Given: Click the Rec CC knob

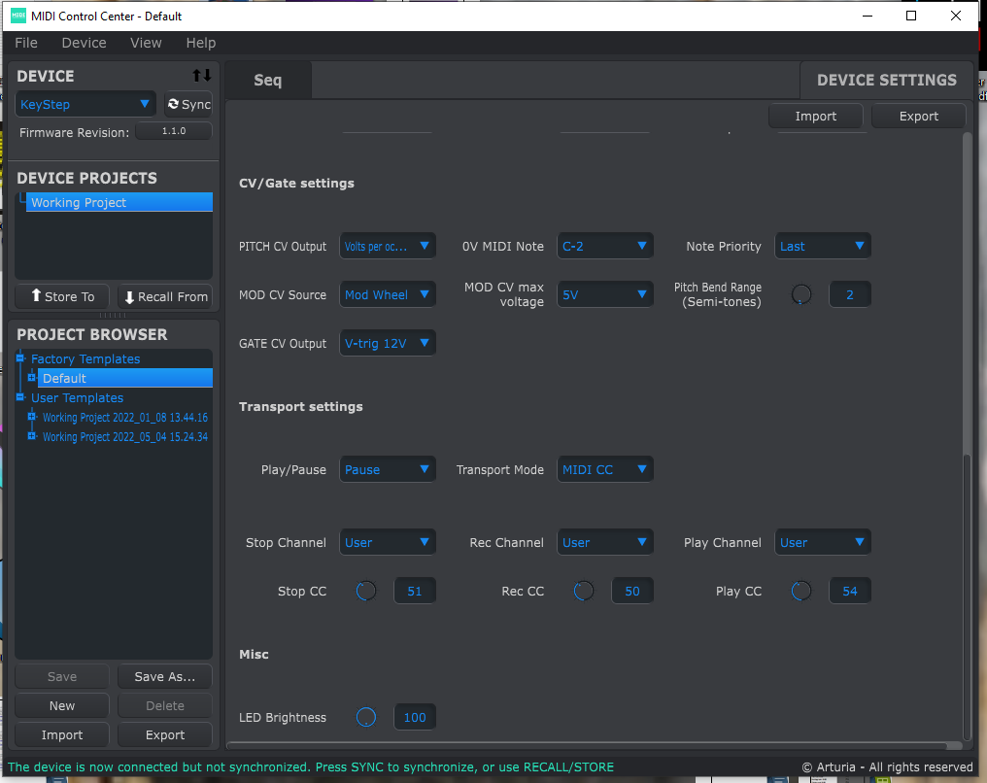Looking at the screenshot, I should pos(584,591).
